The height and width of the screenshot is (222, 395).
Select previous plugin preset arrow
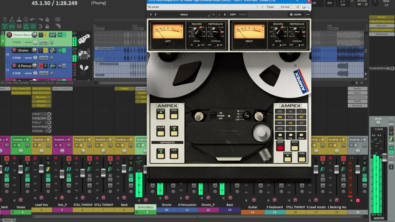pos(151,14)
